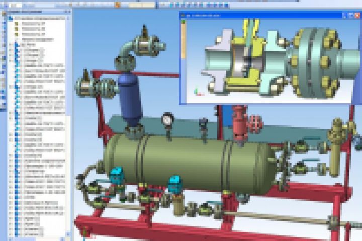The width and height of the screenshot is (362, 241).
Task: Select the large green horizontal tank
Action: tap(190, 164)
